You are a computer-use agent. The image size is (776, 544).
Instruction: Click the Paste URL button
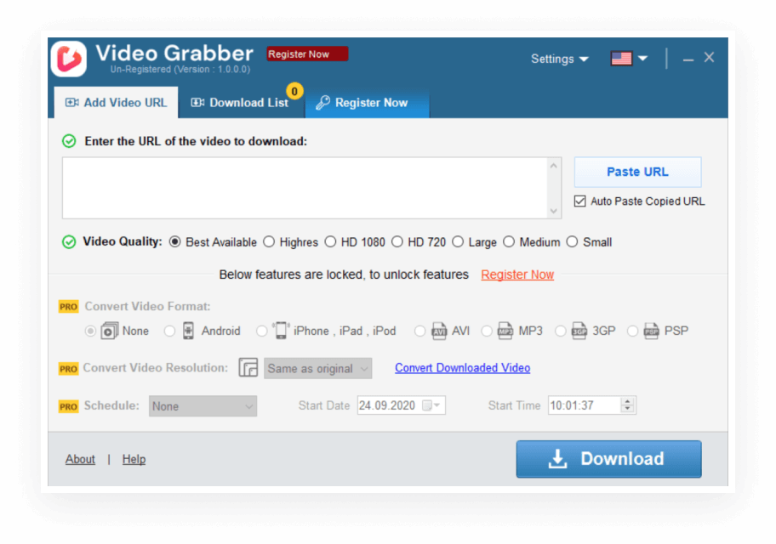637,172
